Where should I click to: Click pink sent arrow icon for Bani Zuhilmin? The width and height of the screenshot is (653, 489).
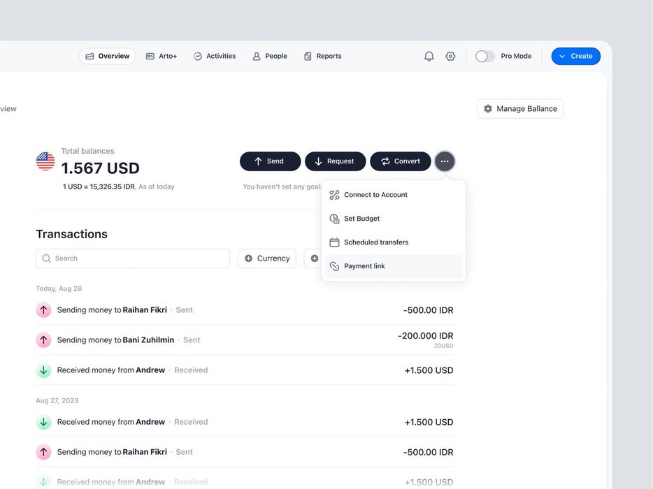[x=43, y=340]
